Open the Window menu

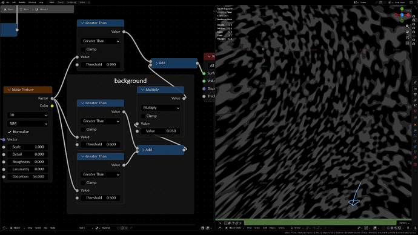click(x=32, y=2)
